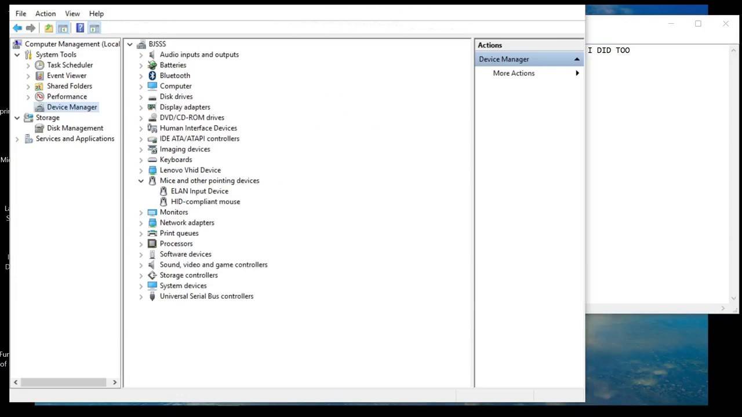Click the HID-compliant mouse icon

click(x=163, y=202)
